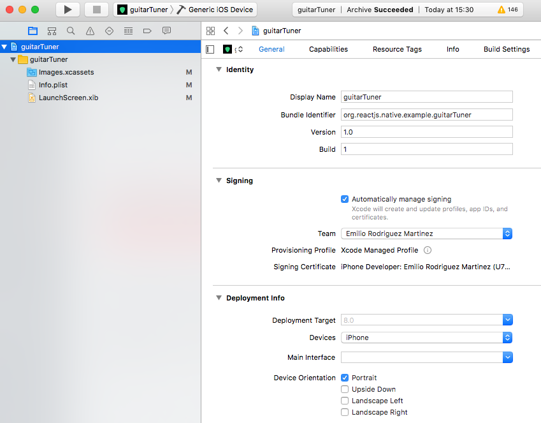541x423 pixels.
Task: Click the related items grid icon
Action: (210, 31)
